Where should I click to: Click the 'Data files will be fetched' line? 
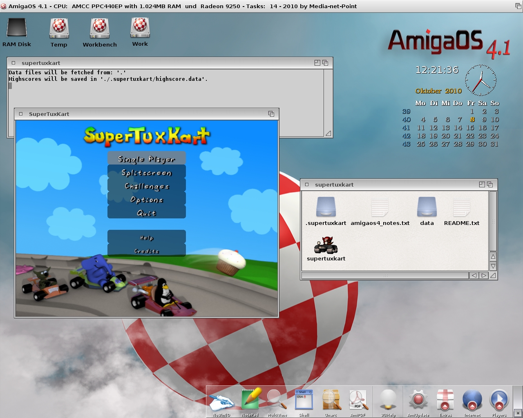67,73
